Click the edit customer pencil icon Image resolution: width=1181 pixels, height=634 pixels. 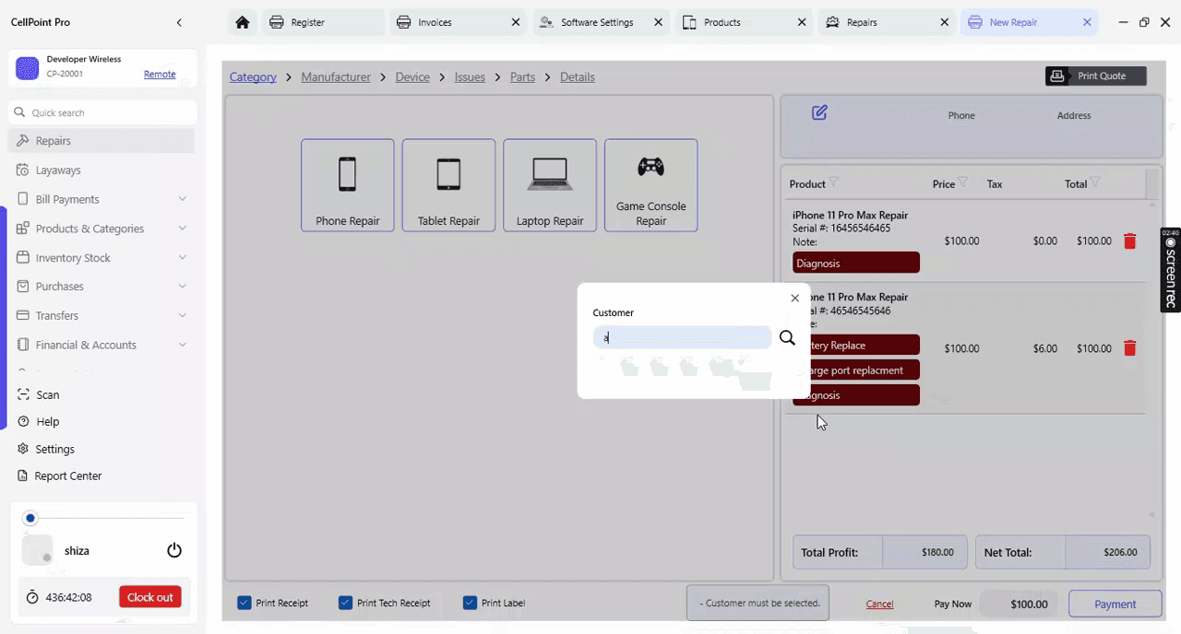(819, 112)
